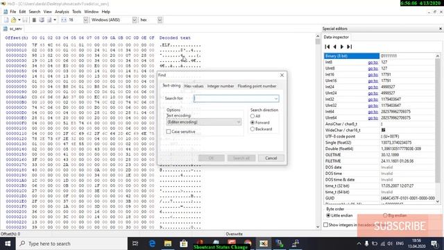
Task: Click the go to link for Int16
Action: click(373, 74)
